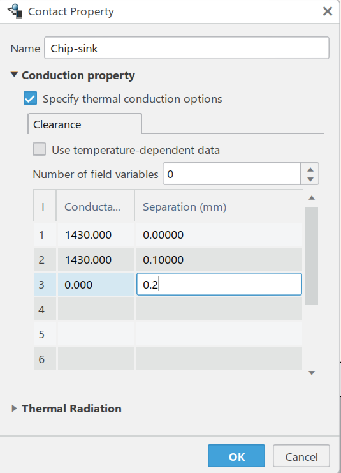This screenshot has height=473, width=341.
Task: Decrease number of field variables
Action: 310,179
